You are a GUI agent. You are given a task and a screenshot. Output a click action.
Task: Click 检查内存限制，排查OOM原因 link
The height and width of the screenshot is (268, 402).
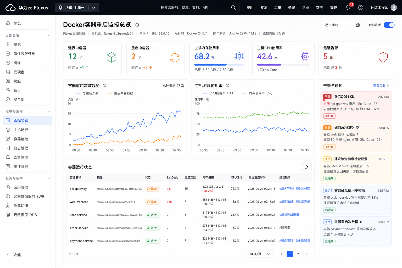click(295, 189)
